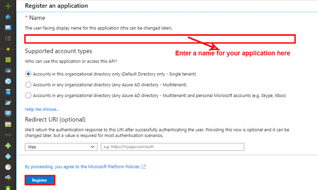Open Virtual machines monitor icon
318x190 pixels.
pyautogui.click(x=8, y=113)
